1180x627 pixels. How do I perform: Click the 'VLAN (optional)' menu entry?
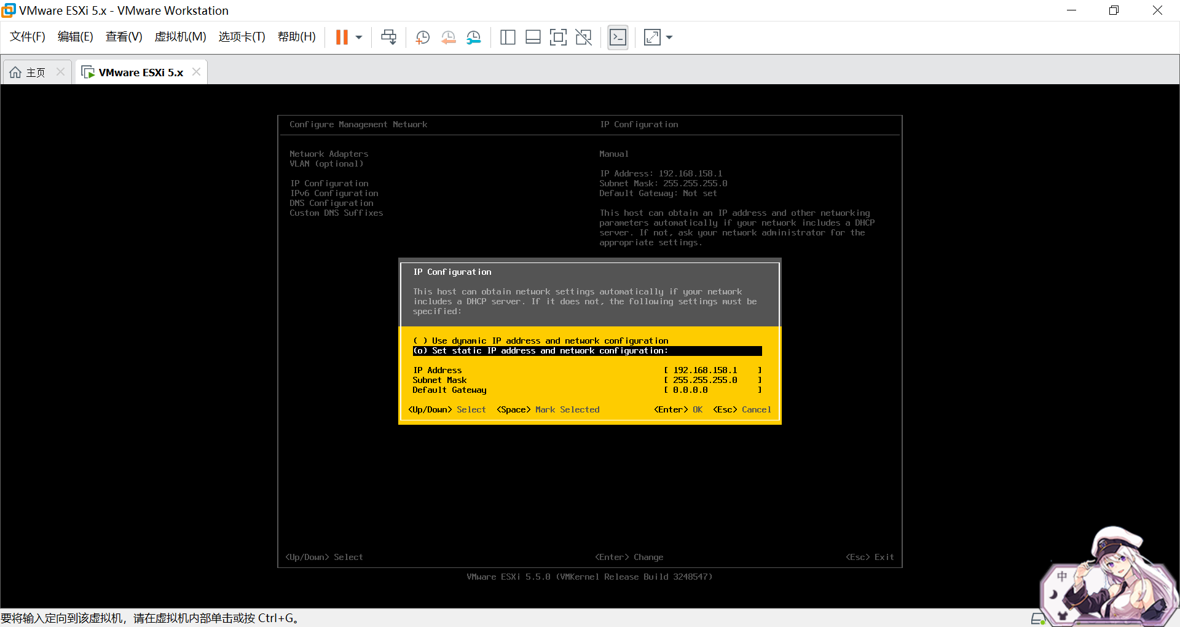point(326,164)
